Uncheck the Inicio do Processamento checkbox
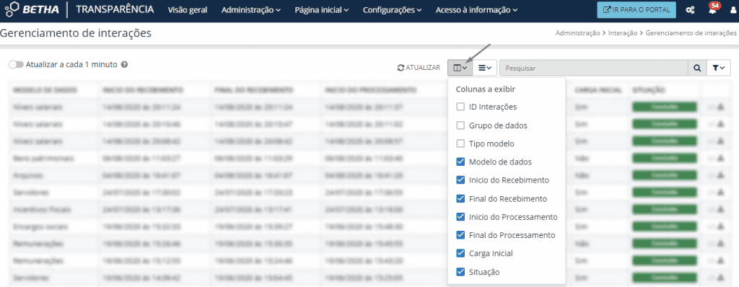The image size is (739, 287). (460, 217)
